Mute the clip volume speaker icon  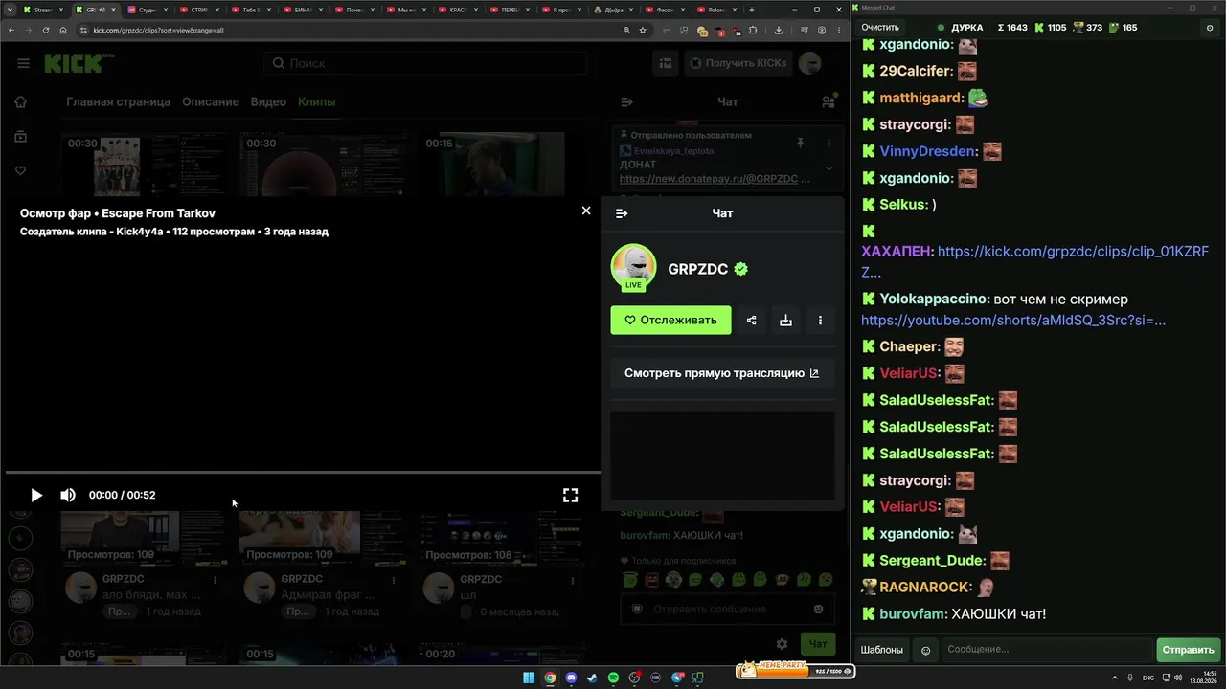68,495
